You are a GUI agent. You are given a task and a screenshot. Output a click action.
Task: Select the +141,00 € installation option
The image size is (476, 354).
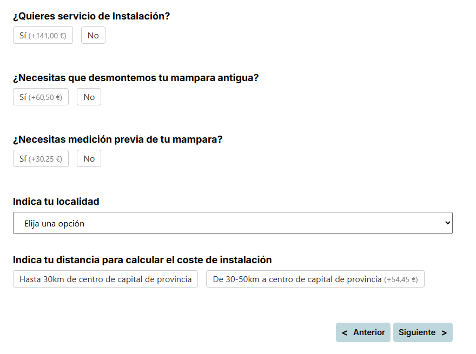(42, 35)
